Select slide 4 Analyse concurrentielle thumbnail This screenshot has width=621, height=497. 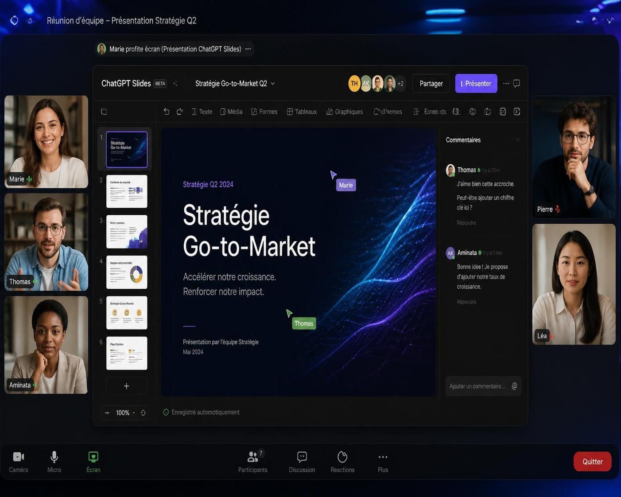(127, 272)
